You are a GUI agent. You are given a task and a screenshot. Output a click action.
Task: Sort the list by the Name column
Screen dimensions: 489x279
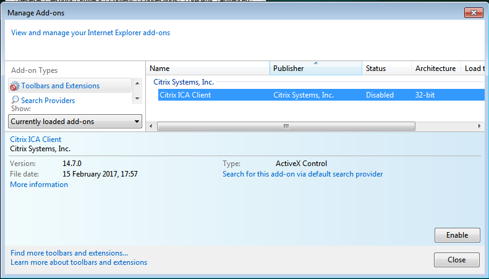[x=207, y=69]
